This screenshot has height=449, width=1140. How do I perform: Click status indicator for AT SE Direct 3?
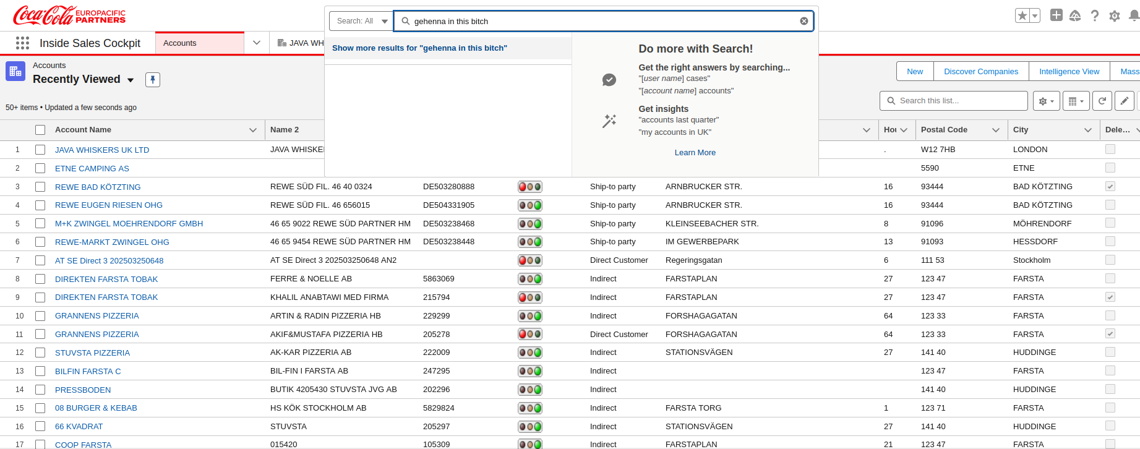click(530, 260)
